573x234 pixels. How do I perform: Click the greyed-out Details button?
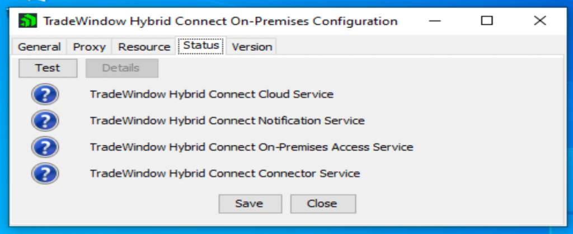click(x=121, y=68)
